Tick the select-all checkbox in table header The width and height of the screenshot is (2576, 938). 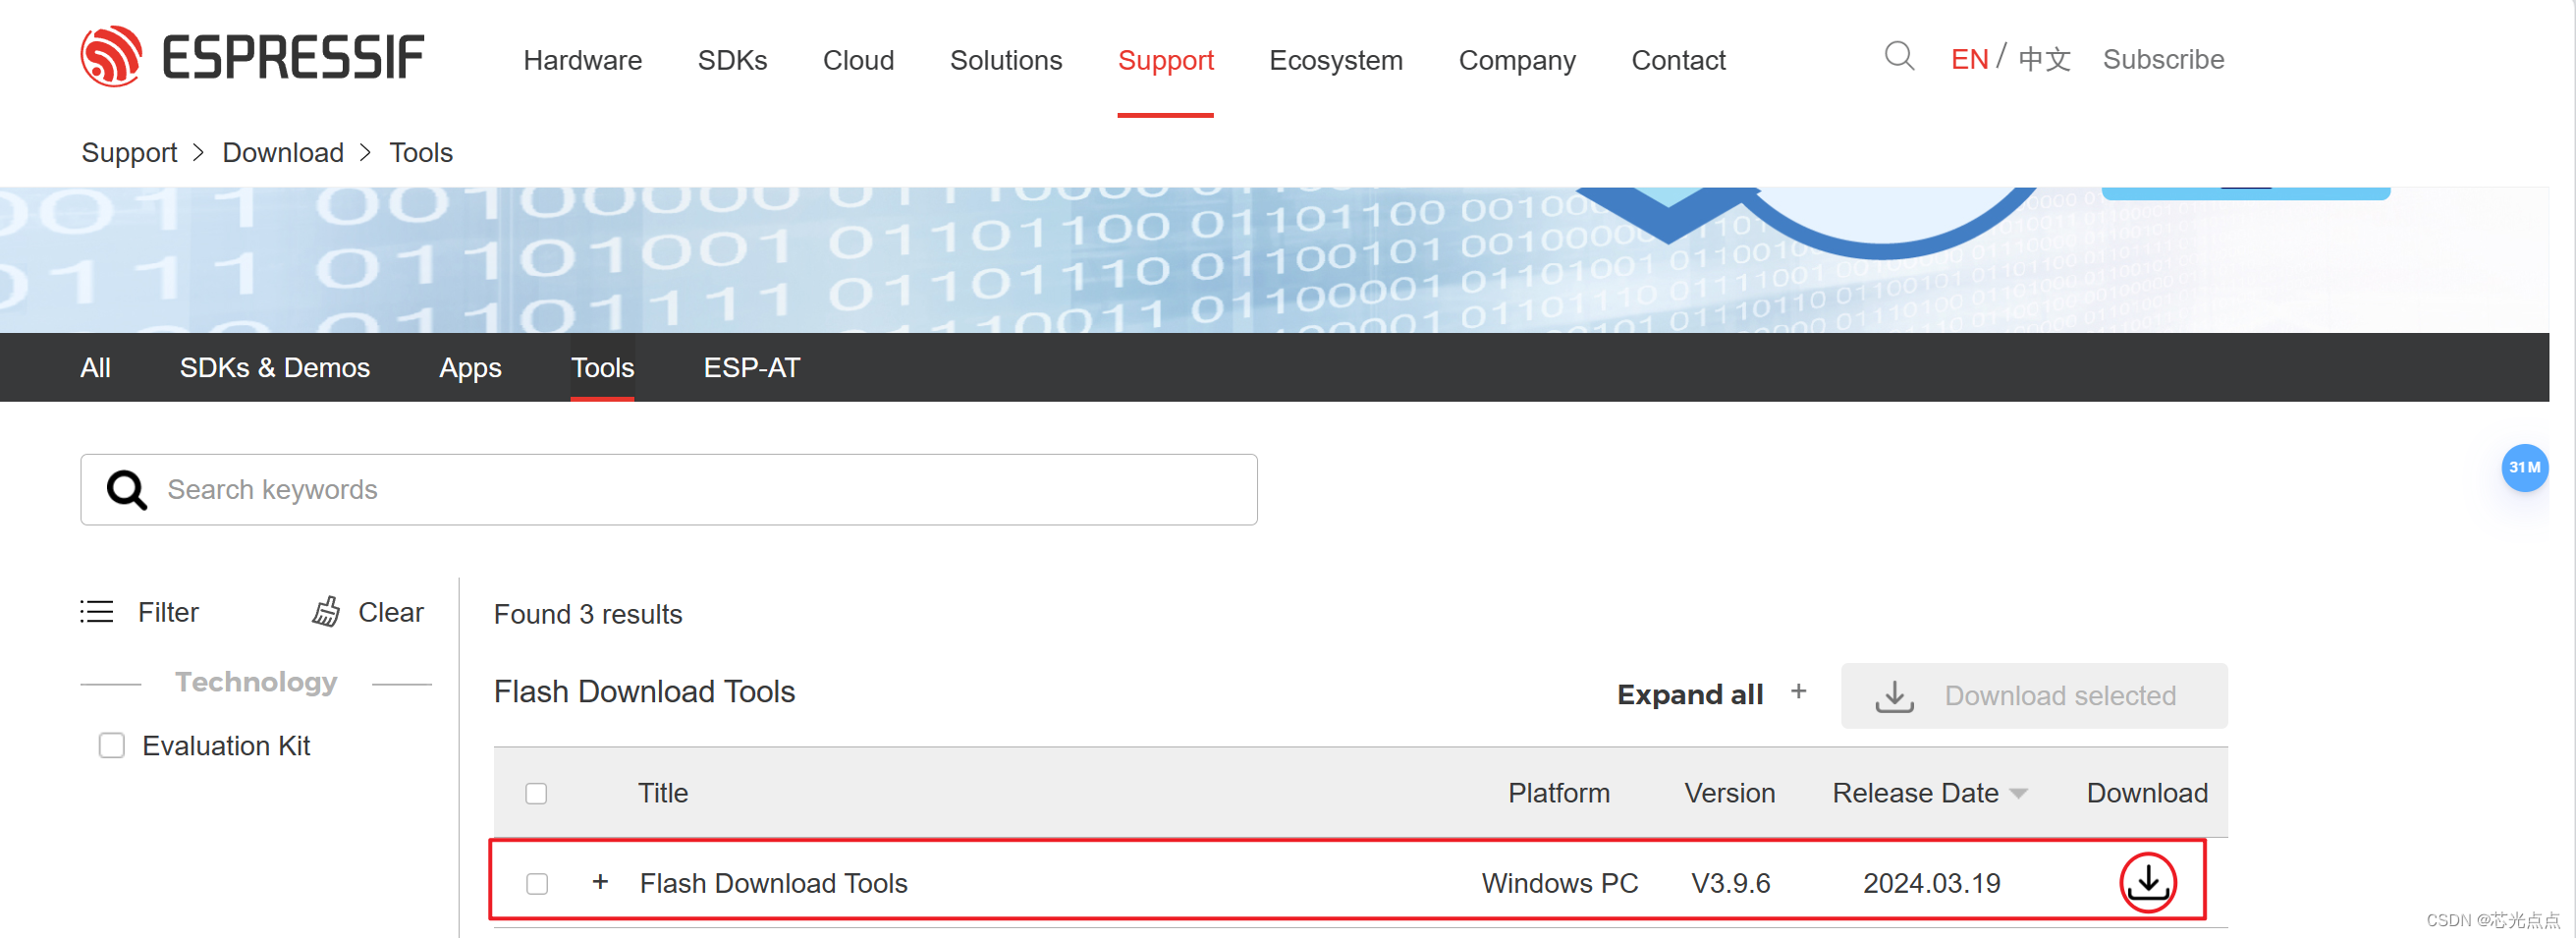tap(536, 794)
